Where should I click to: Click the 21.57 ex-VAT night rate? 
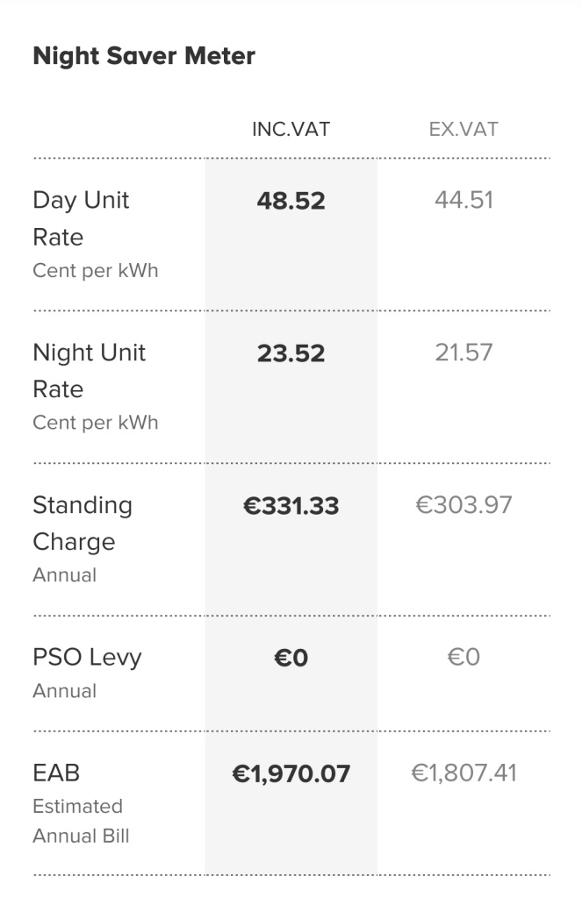463,353
